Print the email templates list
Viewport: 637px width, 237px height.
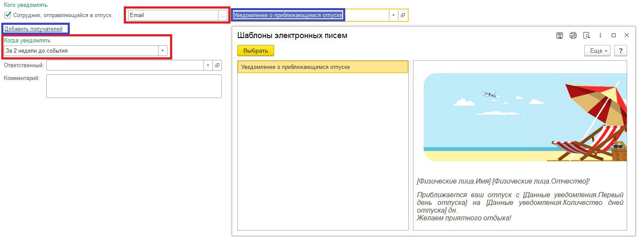coord(573,36)
